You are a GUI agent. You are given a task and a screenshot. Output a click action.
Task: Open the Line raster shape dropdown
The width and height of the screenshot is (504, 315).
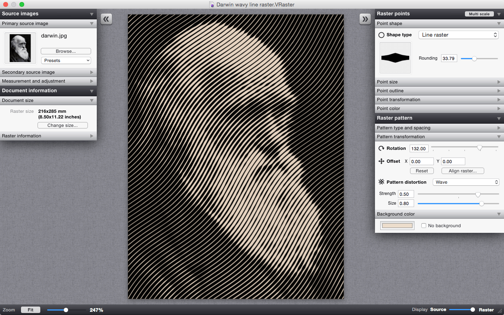point(458,35)
